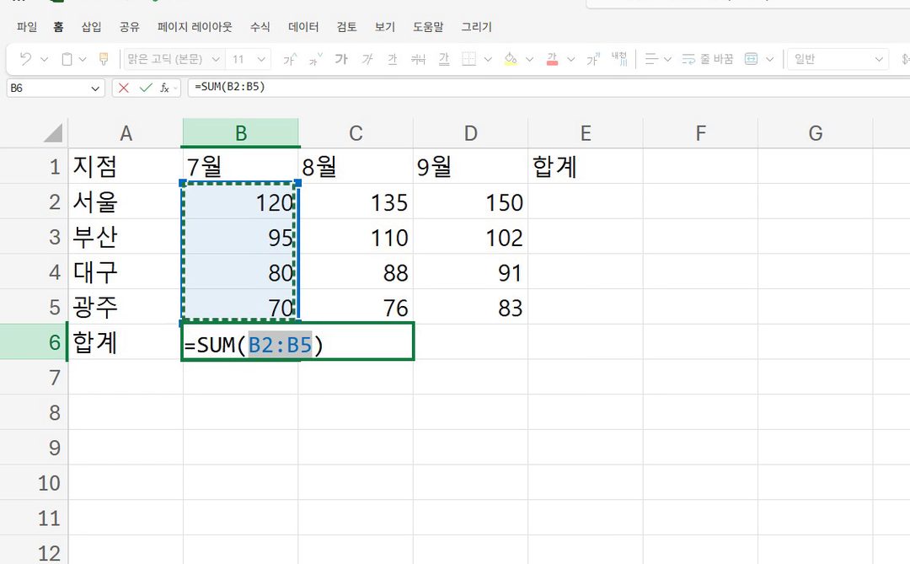Select cell with value 110
The image size is (910, 564).
tap(356, 236)
